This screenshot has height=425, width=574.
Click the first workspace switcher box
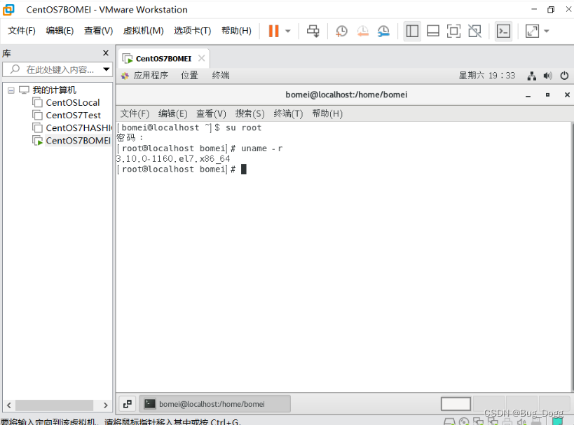click(456, 404)
